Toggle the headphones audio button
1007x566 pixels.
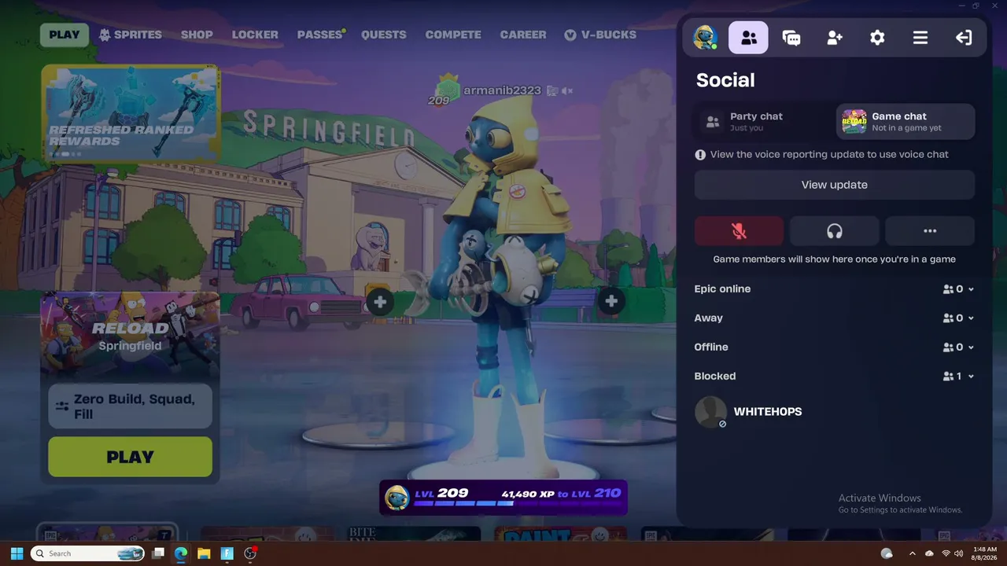[835, 231]
